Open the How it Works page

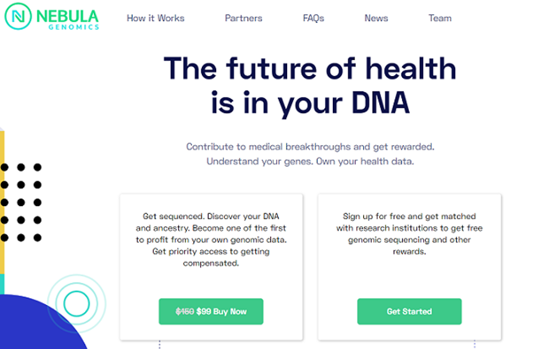[156, 18]
